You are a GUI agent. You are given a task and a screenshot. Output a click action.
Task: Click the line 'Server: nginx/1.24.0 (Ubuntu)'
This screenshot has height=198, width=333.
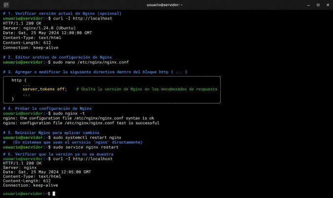[x=39, y=28]
